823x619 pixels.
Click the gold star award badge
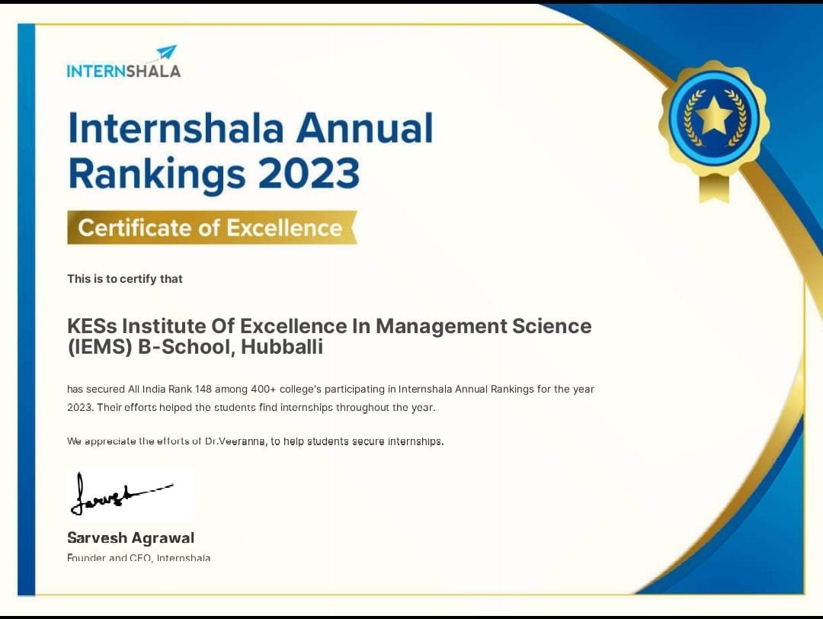click(x=714, y=131)
